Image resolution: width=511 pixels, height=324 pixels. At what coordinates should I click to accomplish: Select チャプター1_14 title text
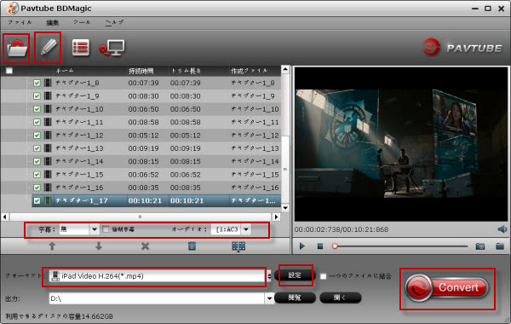click(79, 161)
